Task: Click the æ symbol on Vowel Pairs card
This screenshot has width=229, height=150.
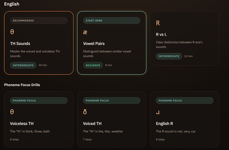Action: (x=85, y=32)
